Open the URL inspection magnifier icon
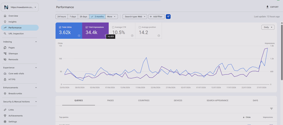Image resolution: width=283 pixels, height=125 pixels. tap(5, 34)
